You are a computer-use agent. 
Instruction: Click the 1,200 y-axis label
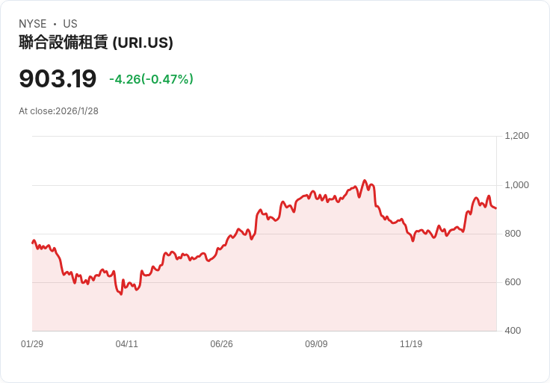point(516,136)
